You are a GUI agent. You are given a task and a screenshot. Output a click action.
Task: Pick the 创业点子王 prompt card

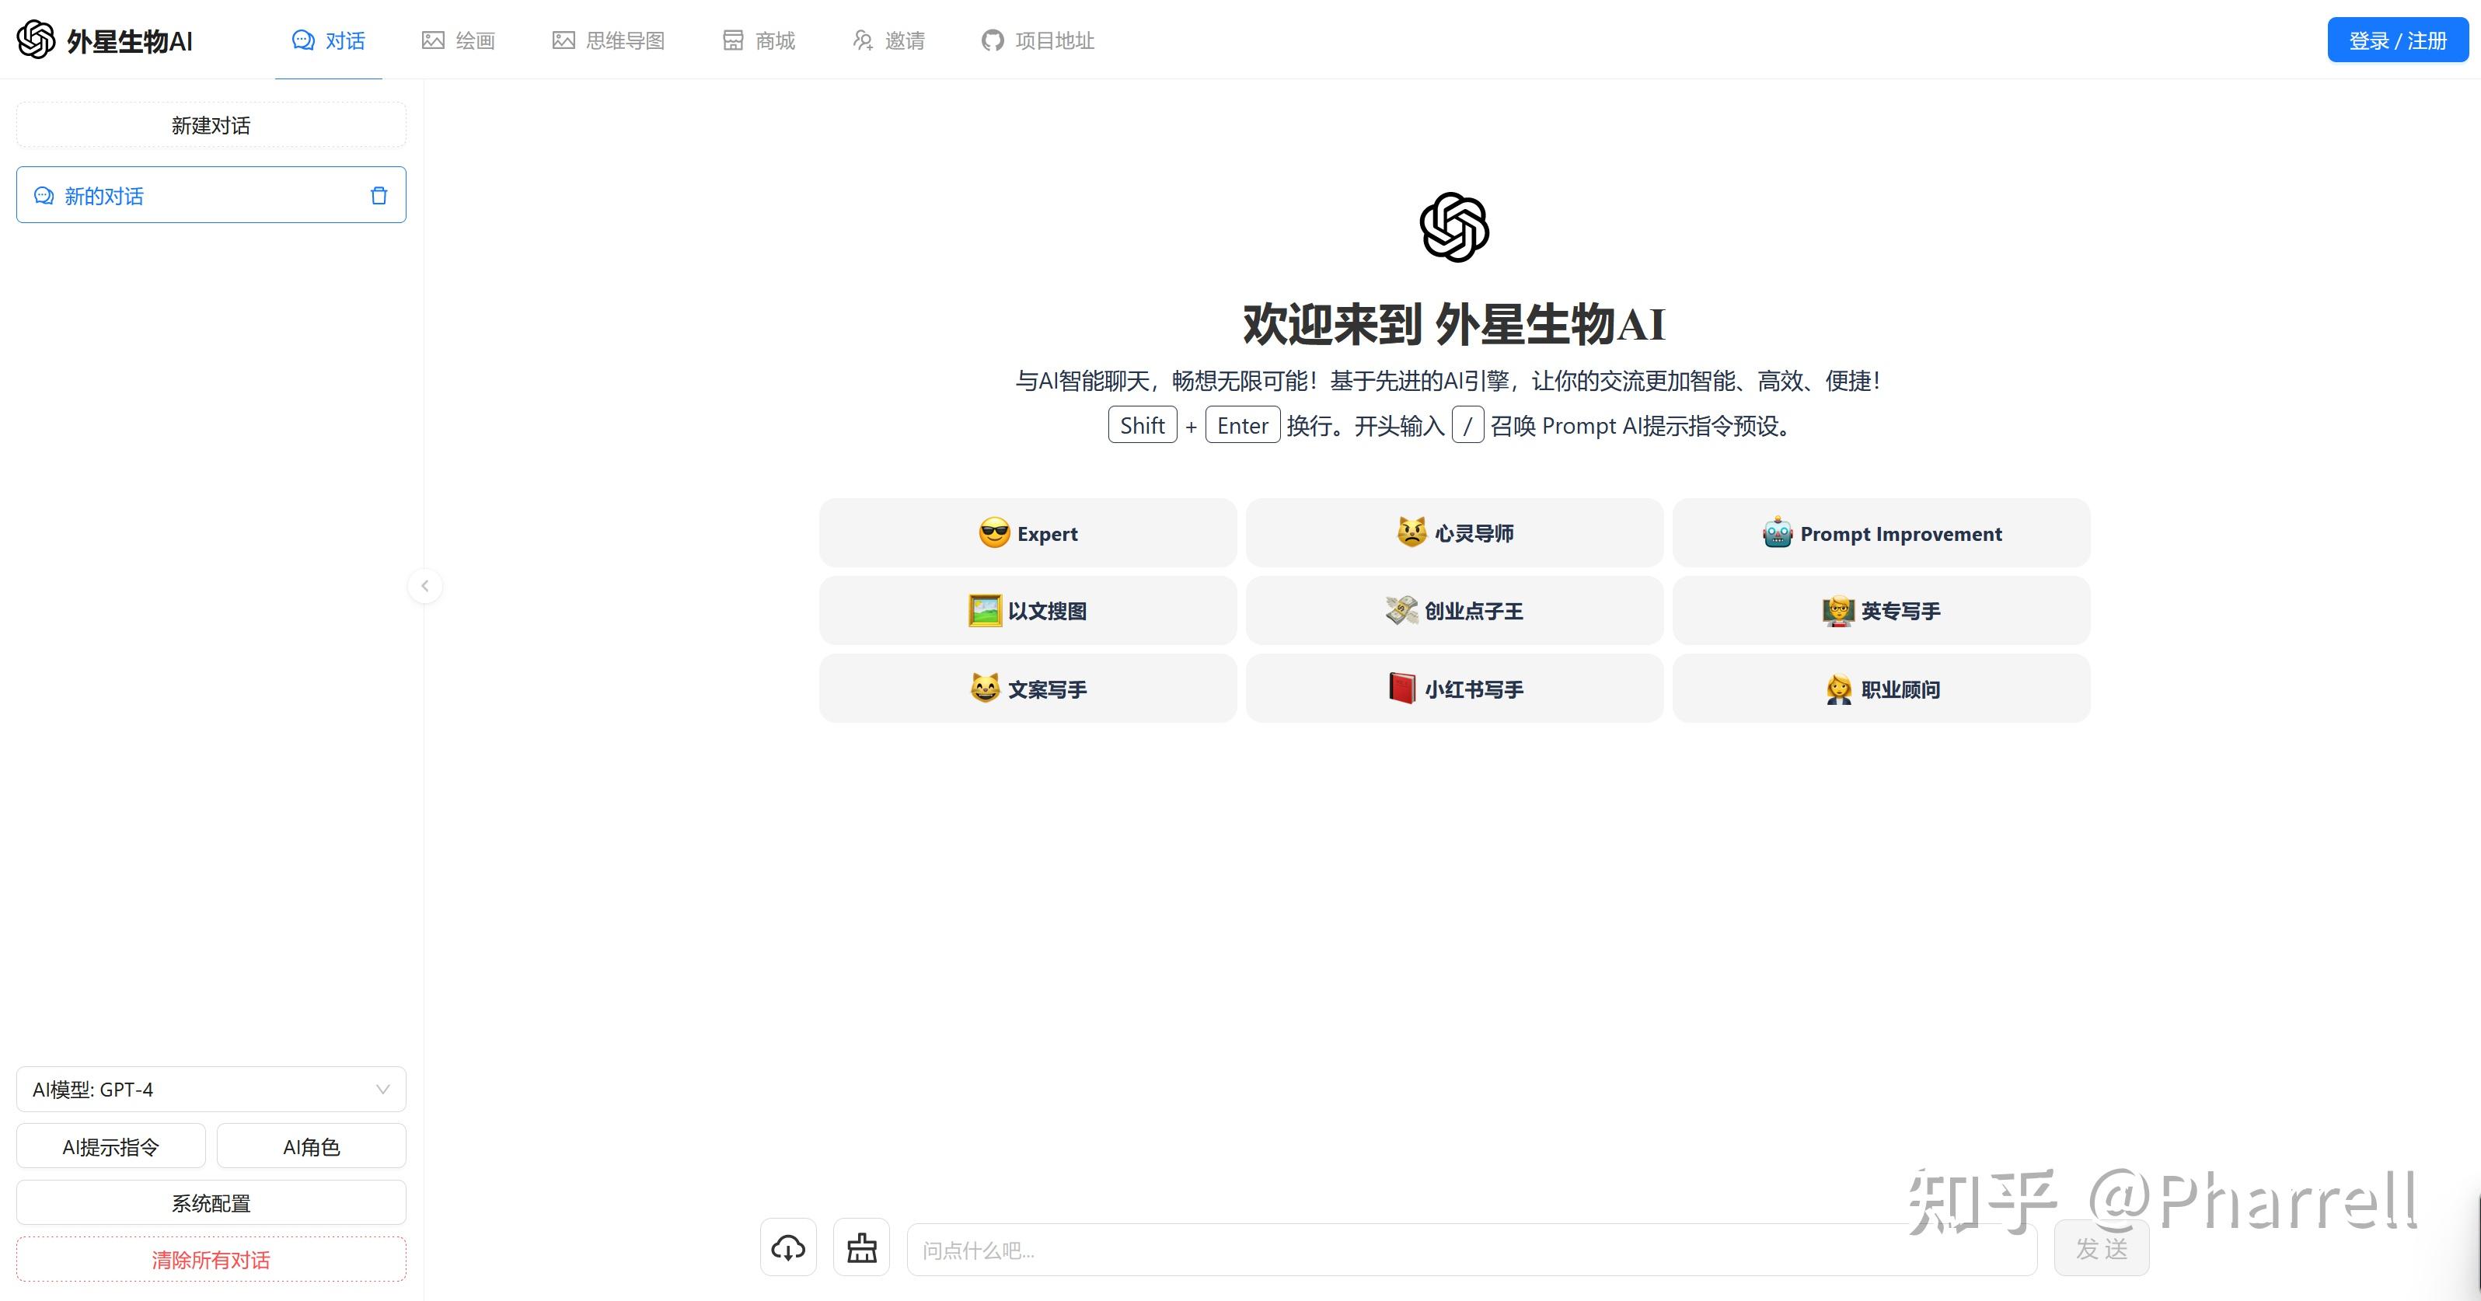pyautogui.click(x=1454, y=611)
